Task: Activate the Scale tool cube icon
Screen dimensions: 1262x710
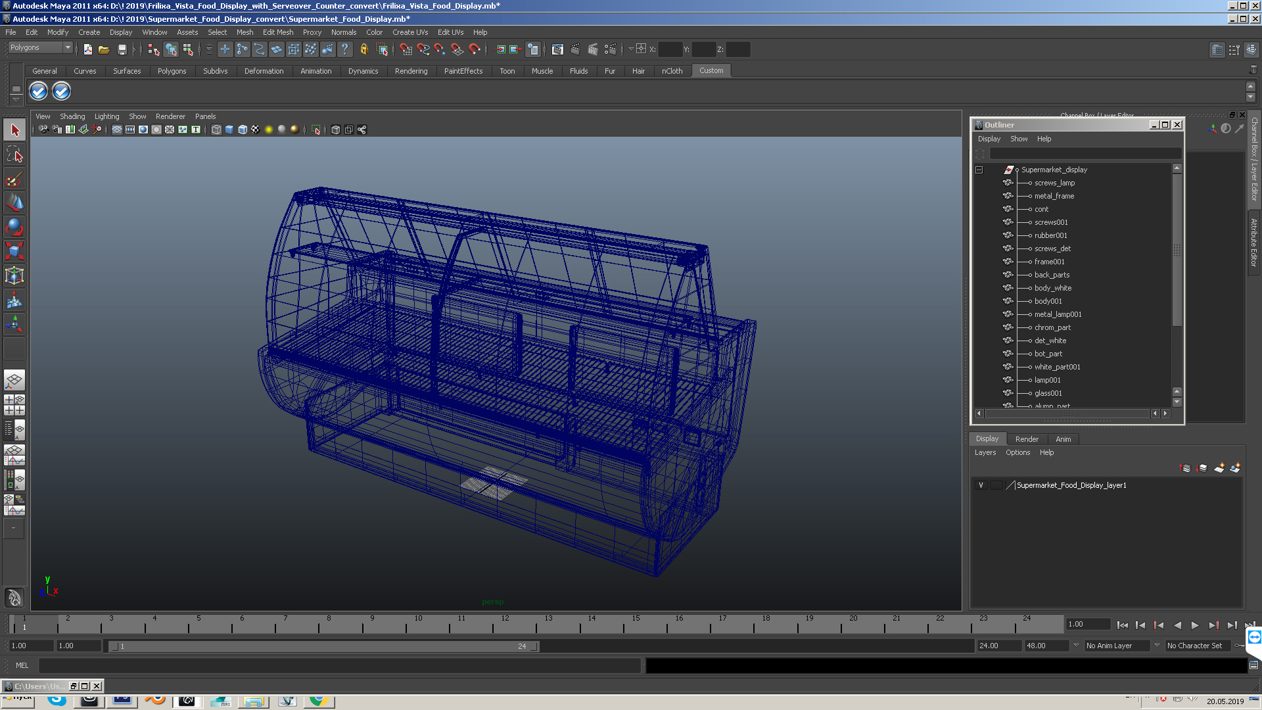Action: point(14,251)
